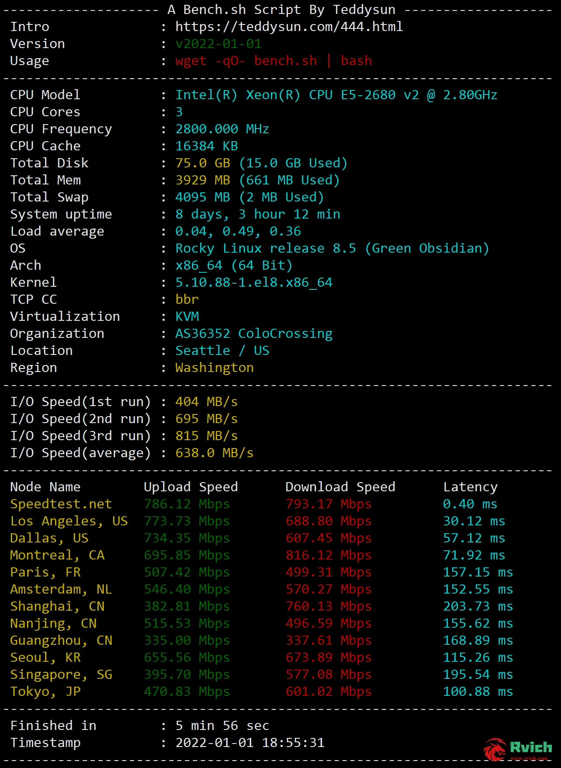
Task: Click the Latency column header
Action: click(470, 487)
